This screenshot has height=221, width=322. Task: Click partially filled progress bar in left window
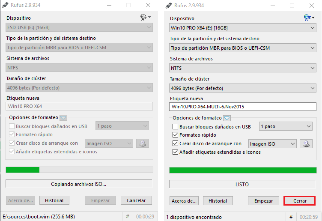click(79, 170)
